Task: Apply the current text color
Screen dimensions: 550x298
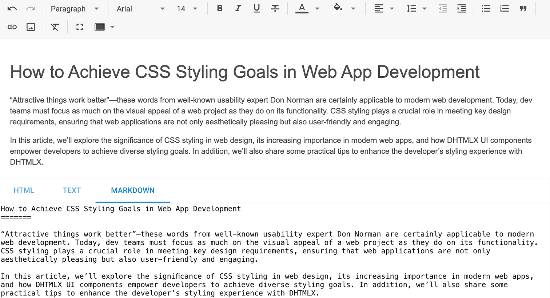Action: pyautogui.click(x=302, y=9)
